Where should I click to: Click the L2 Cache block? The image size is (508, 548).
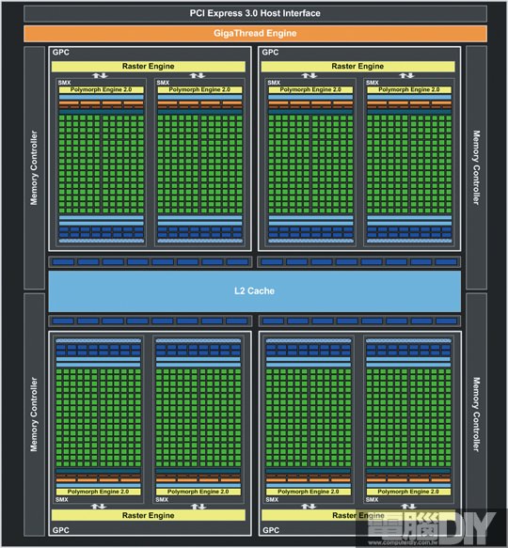coord(255,291)
